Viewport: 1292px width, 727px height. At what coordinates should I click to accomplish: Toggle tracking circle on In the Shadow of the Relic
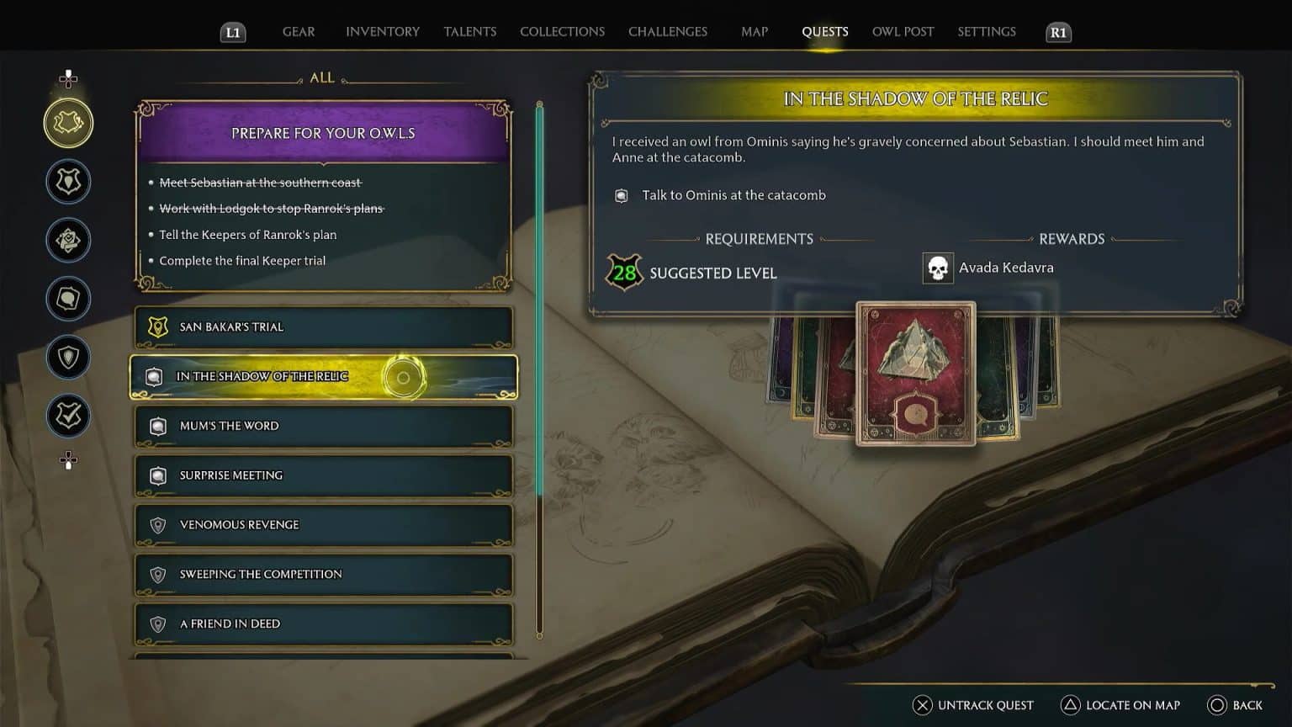coord(403,377)
